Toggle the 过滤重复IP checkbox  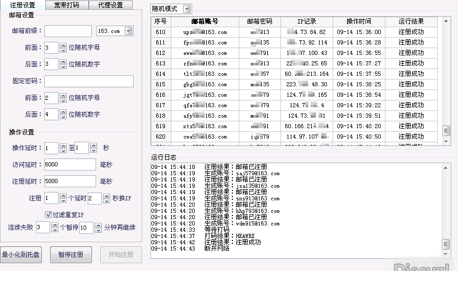[48, 215]
